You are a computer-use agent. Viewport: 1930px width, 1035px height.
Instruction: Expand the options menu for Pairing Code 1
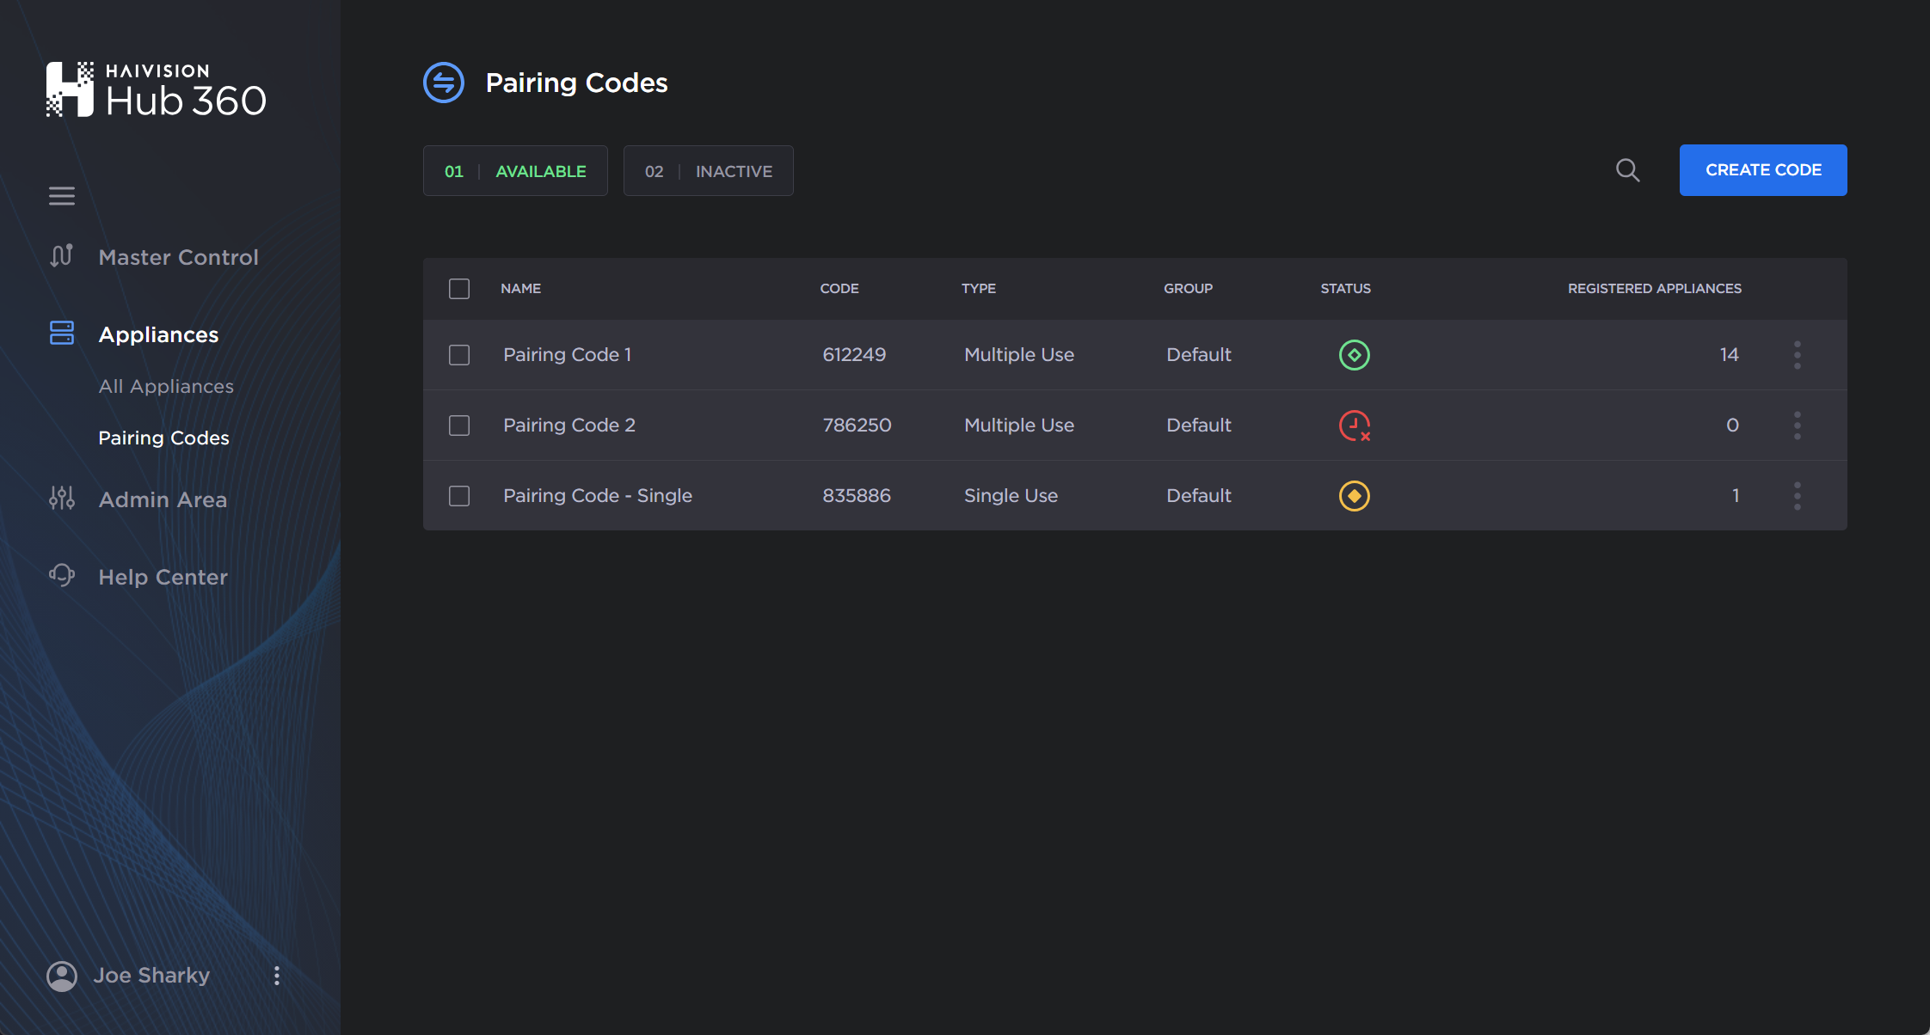pos(1798,355)
